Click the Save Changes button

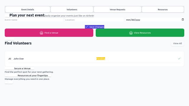[x=94, y=27]
